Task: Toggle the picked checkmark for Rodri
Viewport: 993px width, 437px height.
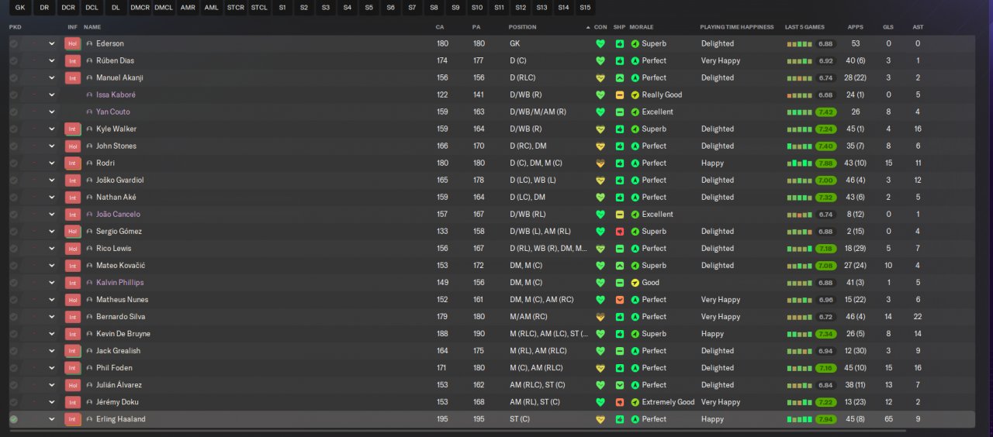Action: tap(13, 163)
